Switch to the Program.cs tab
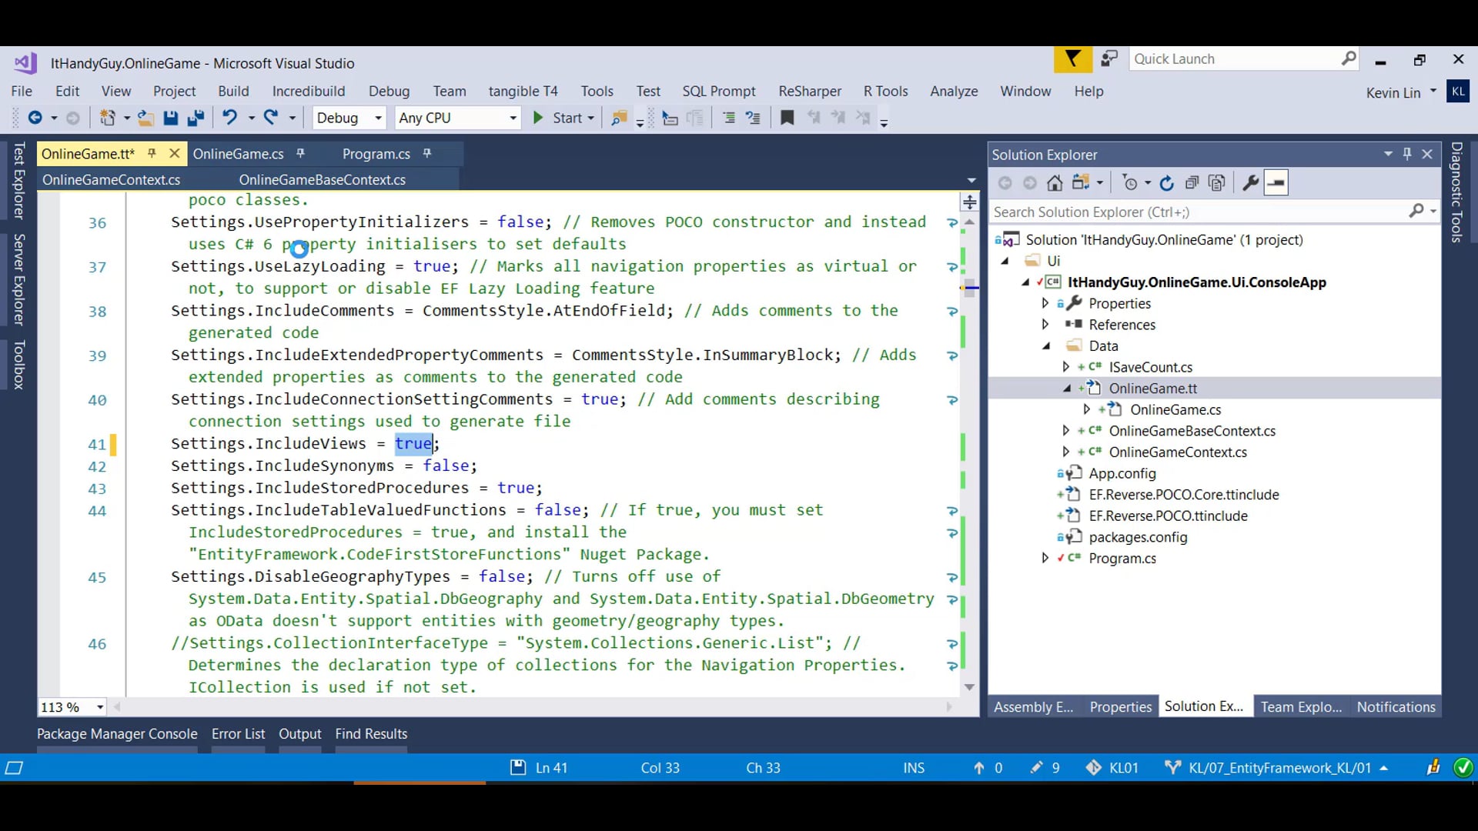 point(376,154)
